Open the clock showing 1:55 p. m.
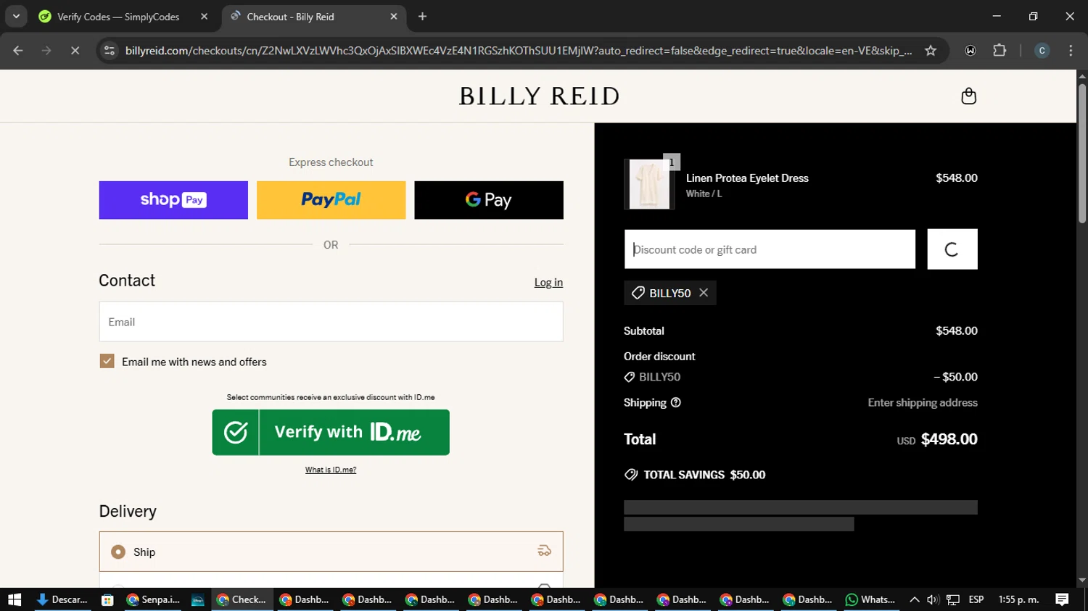The image size is (1088, 611). [1018, 599]
